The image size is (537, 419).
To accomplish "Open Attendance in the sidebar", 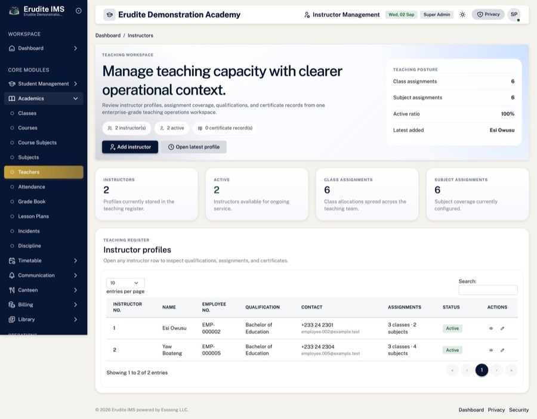I will (44, 187).
